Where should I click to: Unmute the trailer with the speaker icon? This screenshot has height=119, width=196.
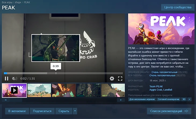pos(14,79)
